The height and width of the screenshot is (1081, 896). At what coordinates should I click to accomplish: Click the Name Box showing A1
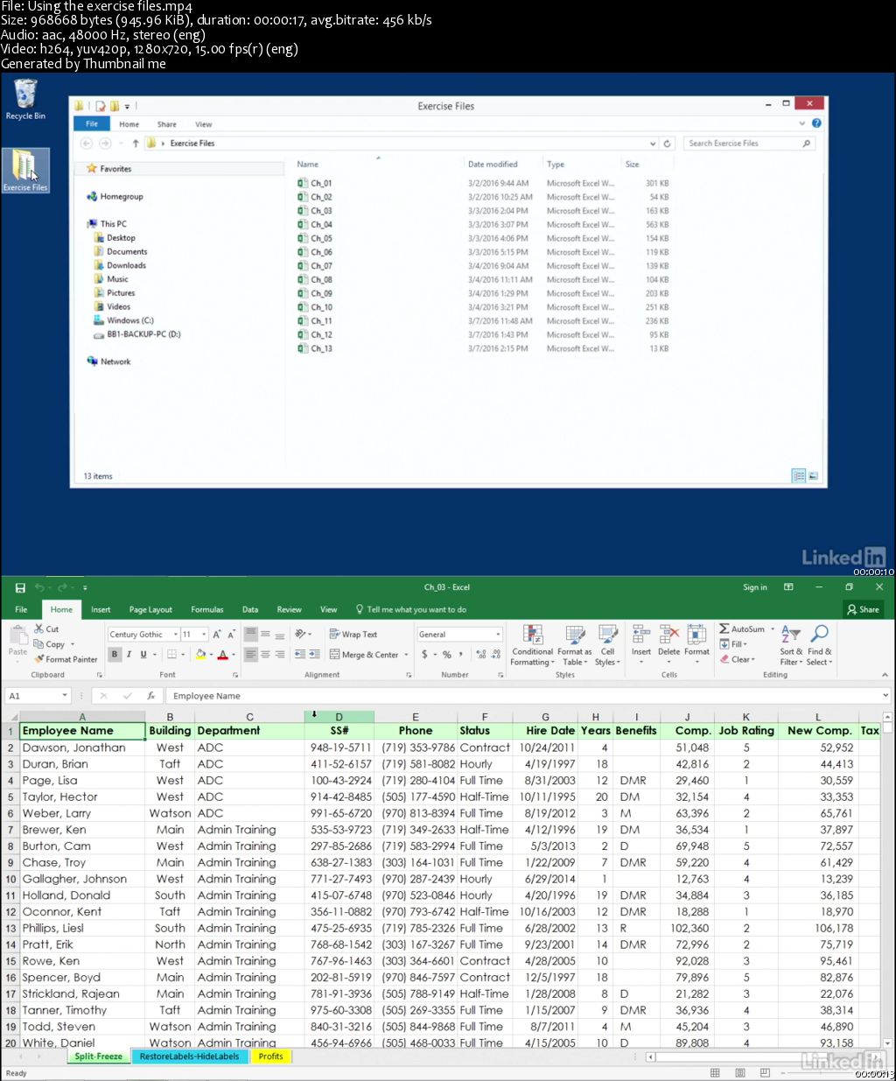click(x=38, y=696)
